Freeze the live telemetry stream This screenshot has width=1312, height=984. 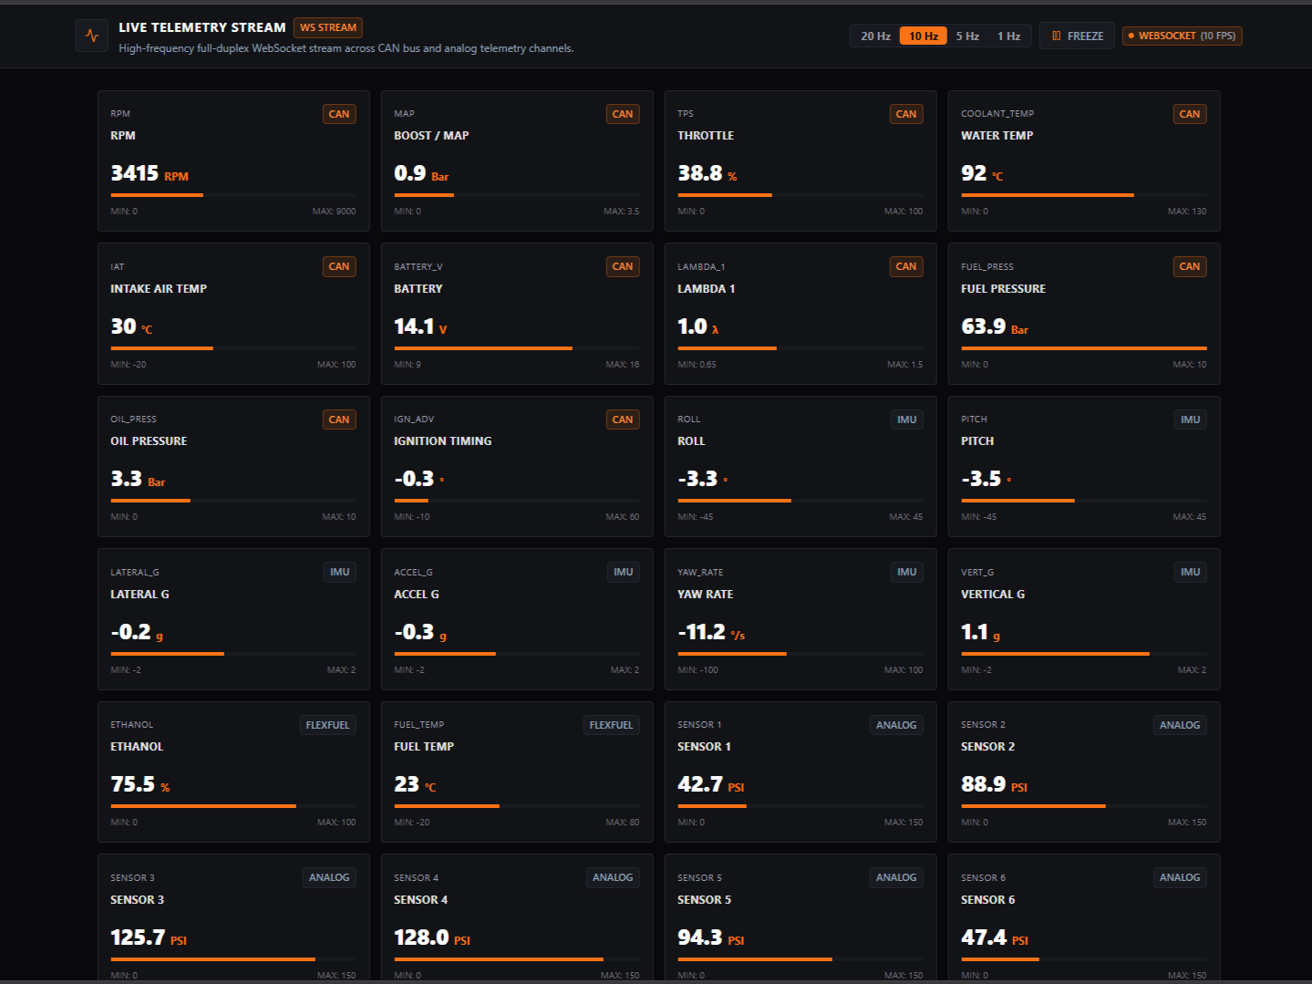[x=1077, y=36]
